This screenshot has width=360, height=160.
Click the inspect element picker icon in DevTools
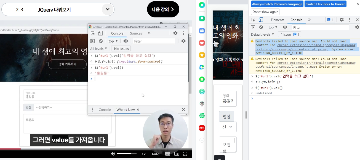coord(253,20)
